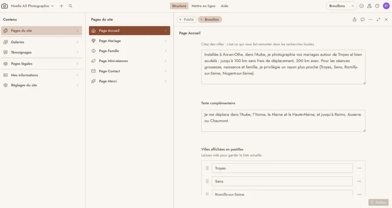Click the Sens city field
The width and height of the screenshot is (392, 208).
click(x=282, y=182)
